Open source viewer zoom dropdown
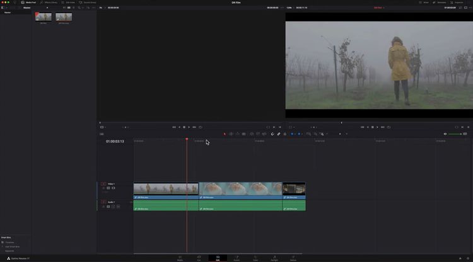This screenshot has height=262, width=473. [x=102, y=8]
